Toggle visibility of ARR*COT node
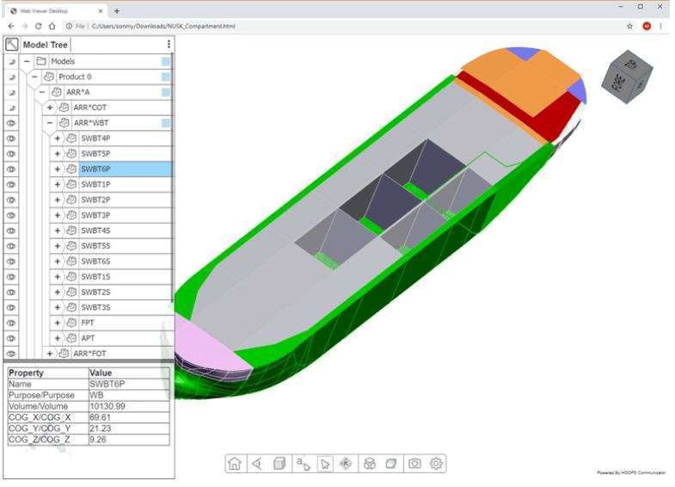 pos(11,108)
